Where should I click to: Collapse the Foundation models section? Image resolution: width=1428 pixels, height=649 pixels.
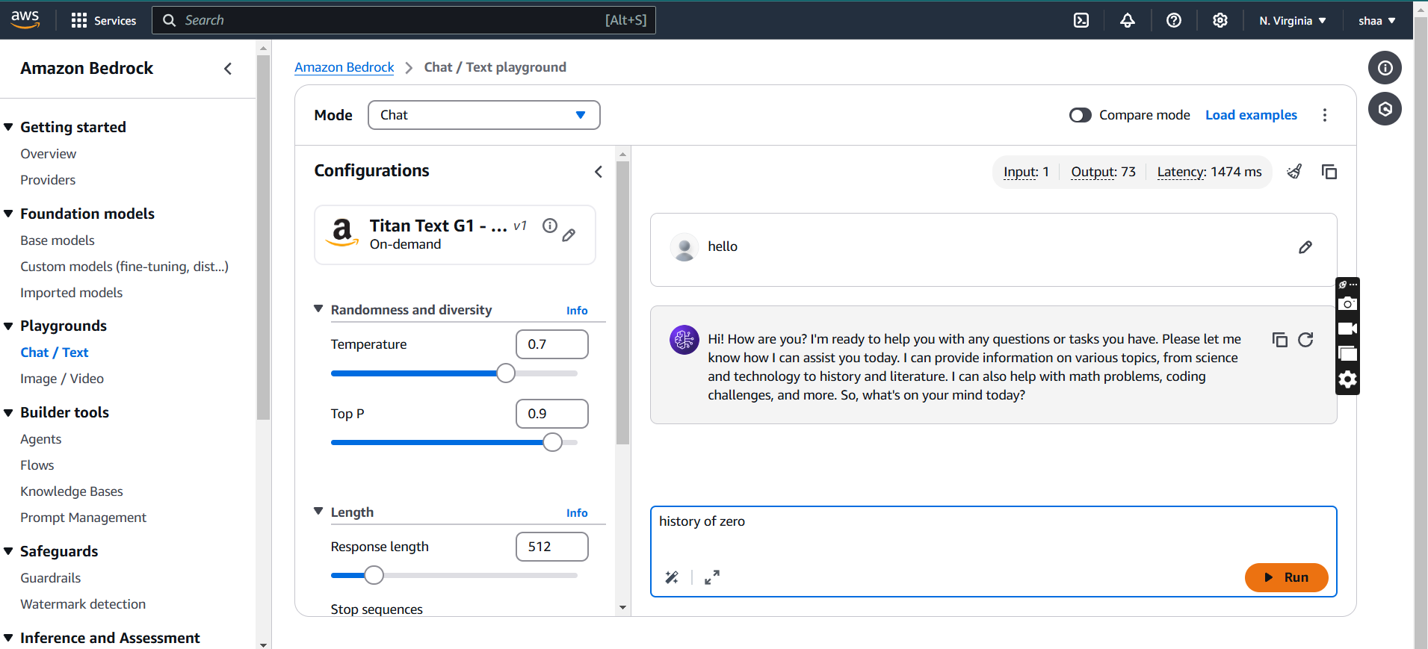[9, 214]
